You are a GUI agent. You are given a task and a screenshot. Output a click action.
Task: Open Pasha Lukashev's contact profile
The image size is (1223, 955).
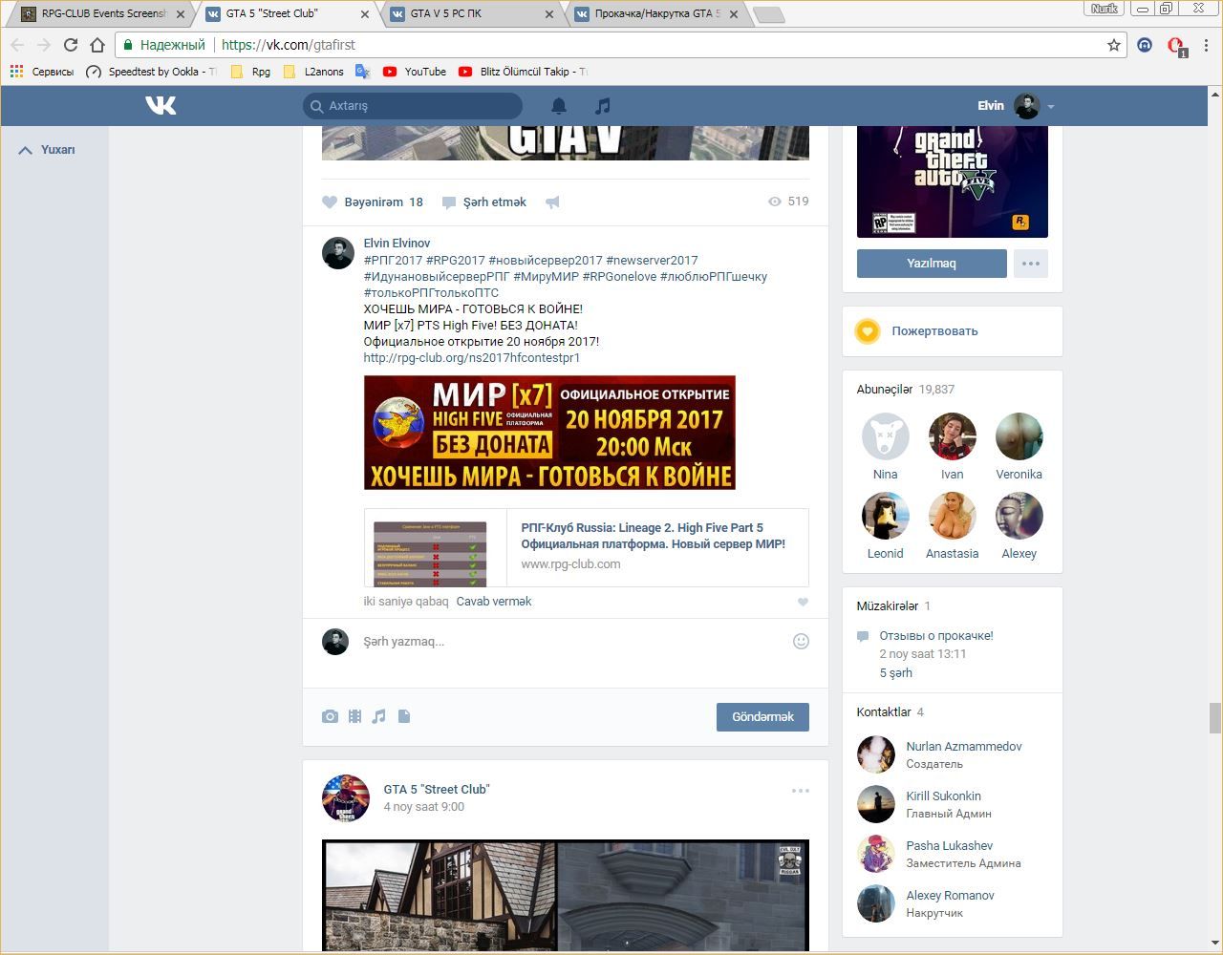point(950,846)
